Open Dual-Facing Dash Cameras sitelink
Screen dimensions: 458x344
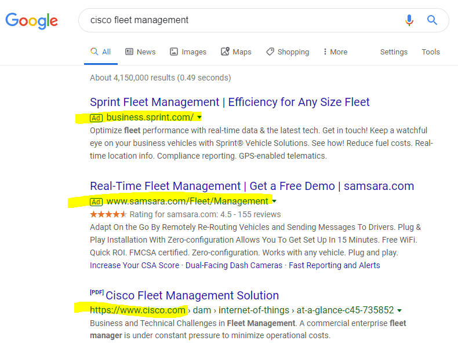click(234, 265)
